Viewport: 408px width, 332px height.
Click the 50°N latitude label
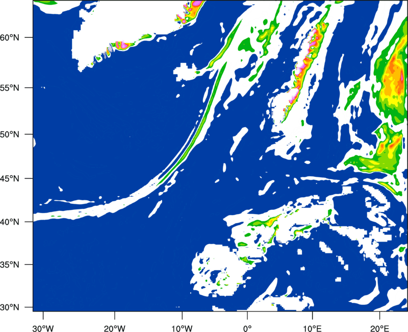(10, 134)
